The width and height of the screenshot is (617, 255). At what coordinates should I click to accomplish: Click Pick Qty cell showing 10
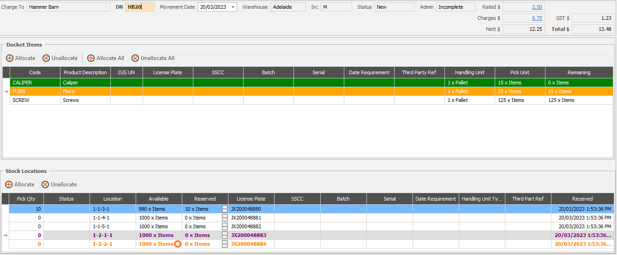point(26,209)
